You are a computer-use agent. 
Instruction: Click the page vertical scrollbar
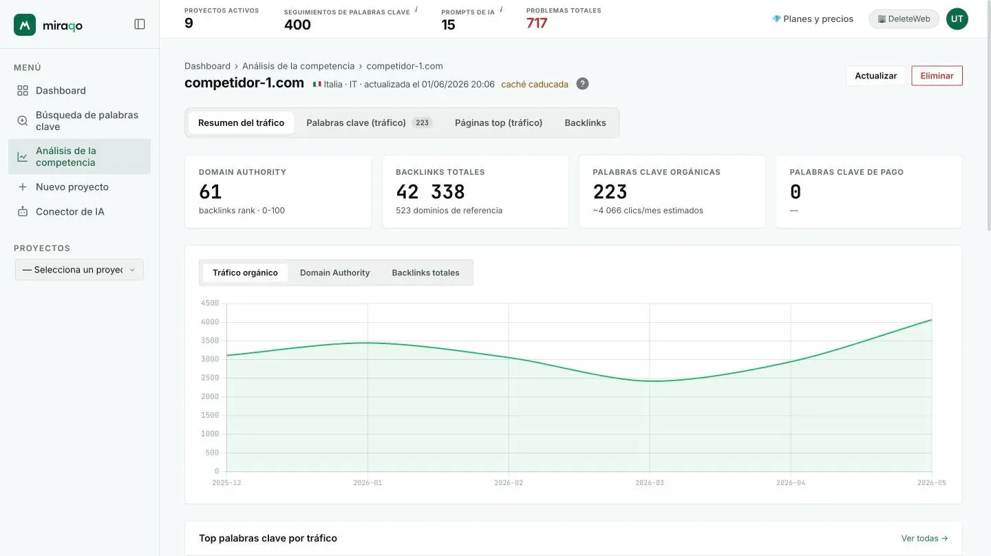[988, 117]
